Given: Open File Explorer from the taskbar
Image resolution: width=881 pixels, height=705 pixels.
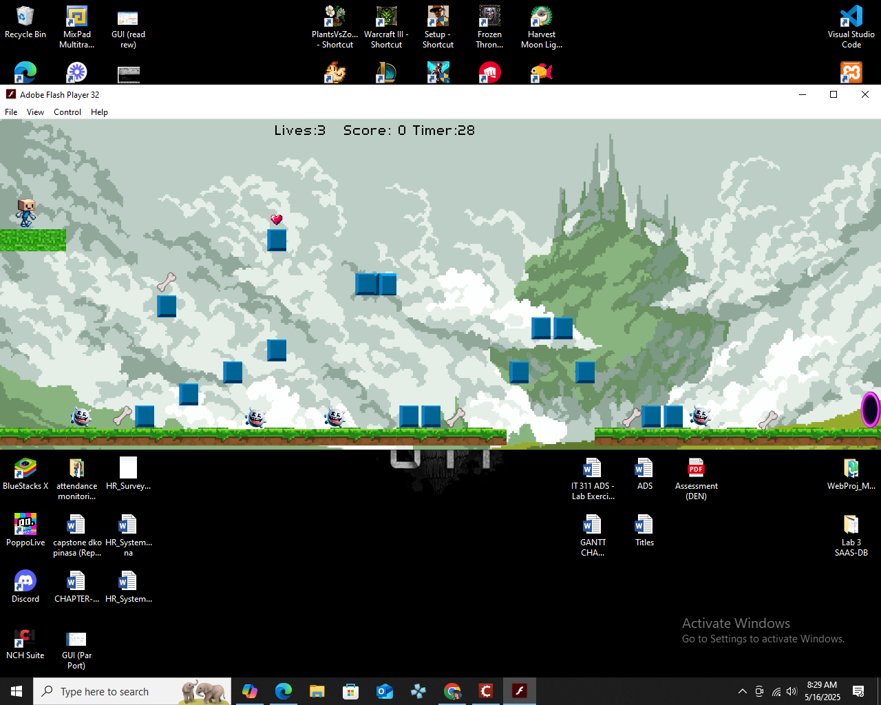Looking at the screenshot, I should [317, 691].
